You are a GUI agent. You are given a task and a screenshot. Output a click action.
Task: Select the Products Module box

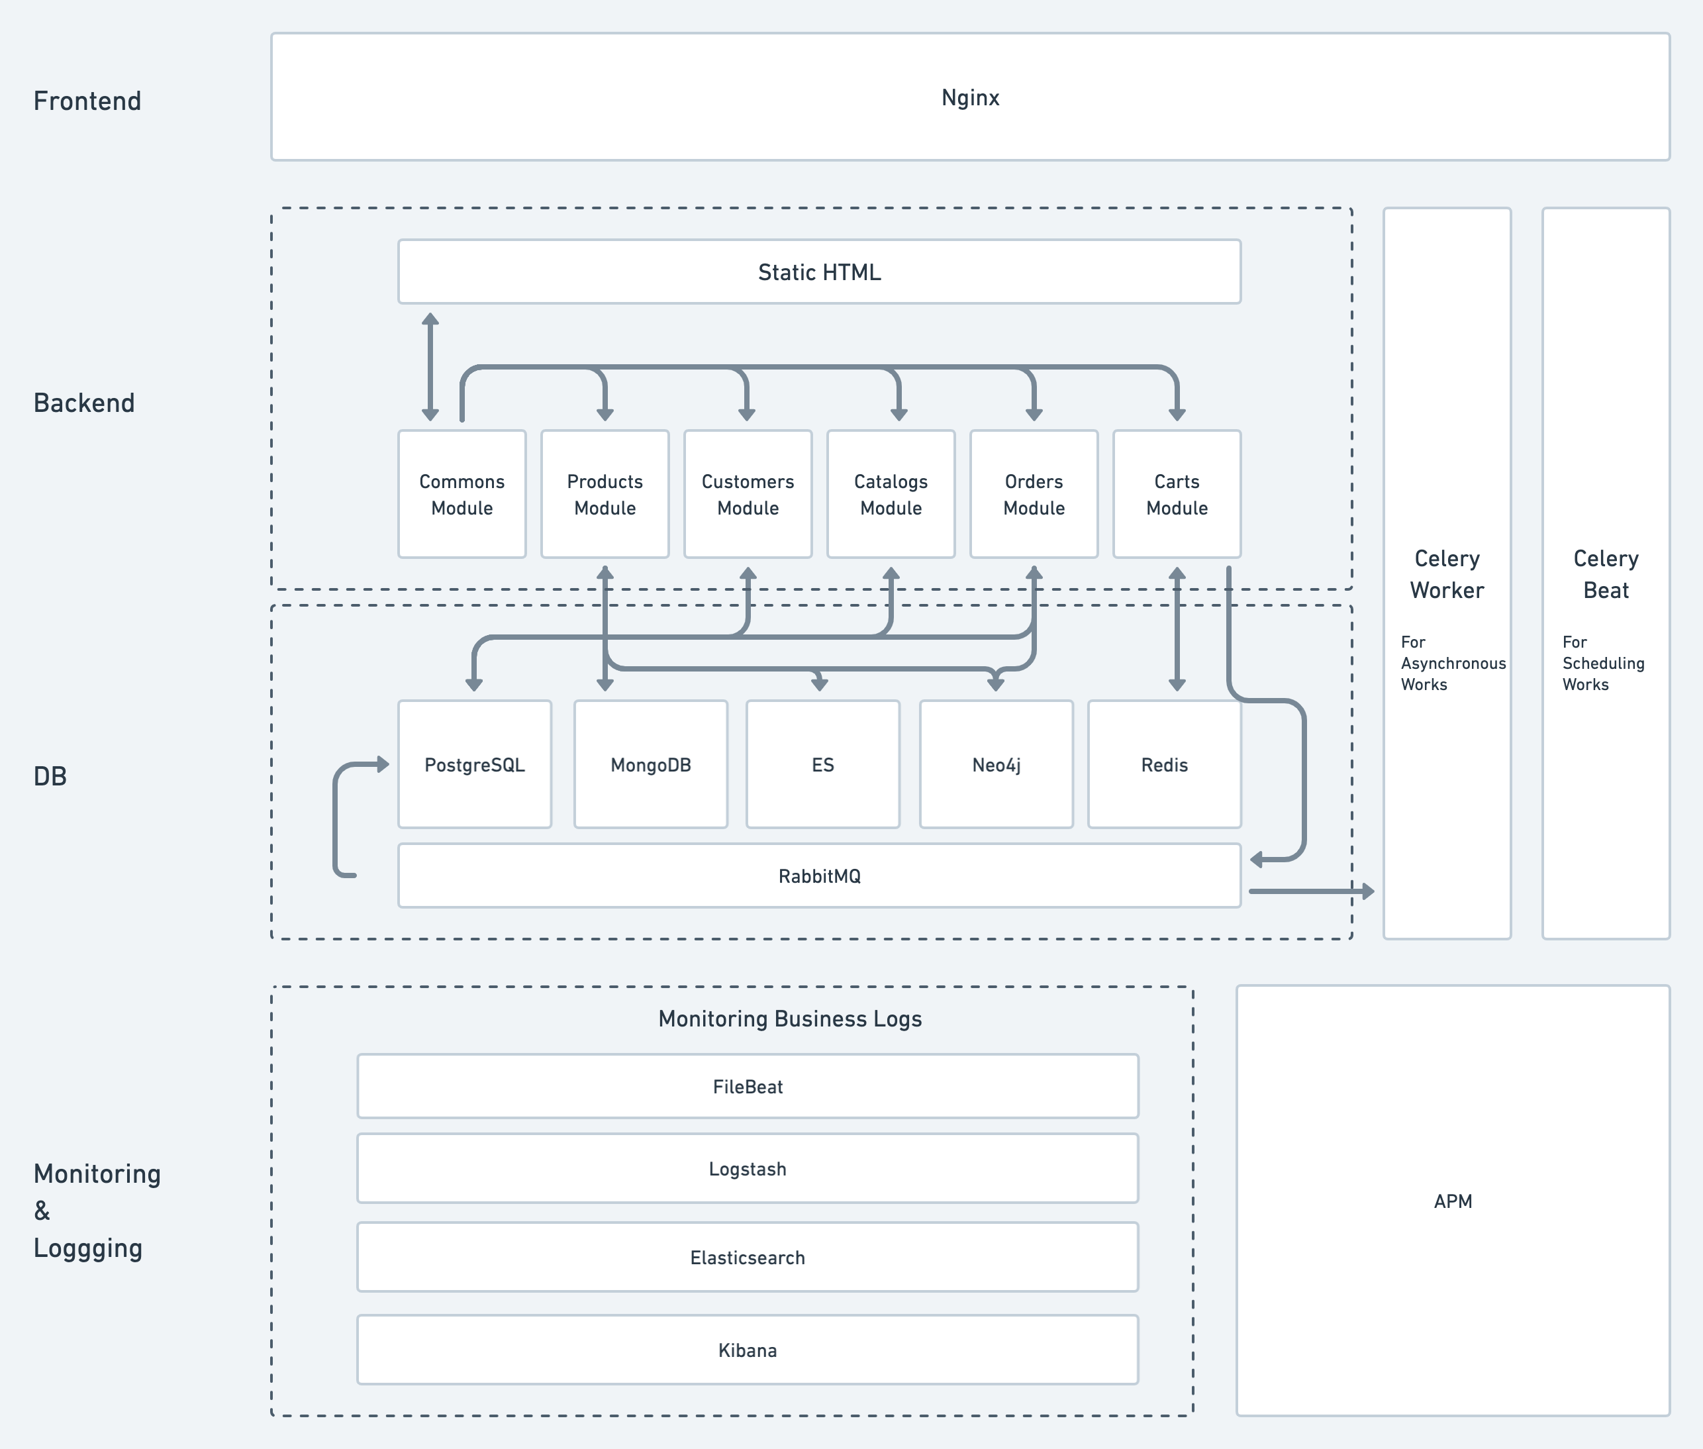pos(605,495)
